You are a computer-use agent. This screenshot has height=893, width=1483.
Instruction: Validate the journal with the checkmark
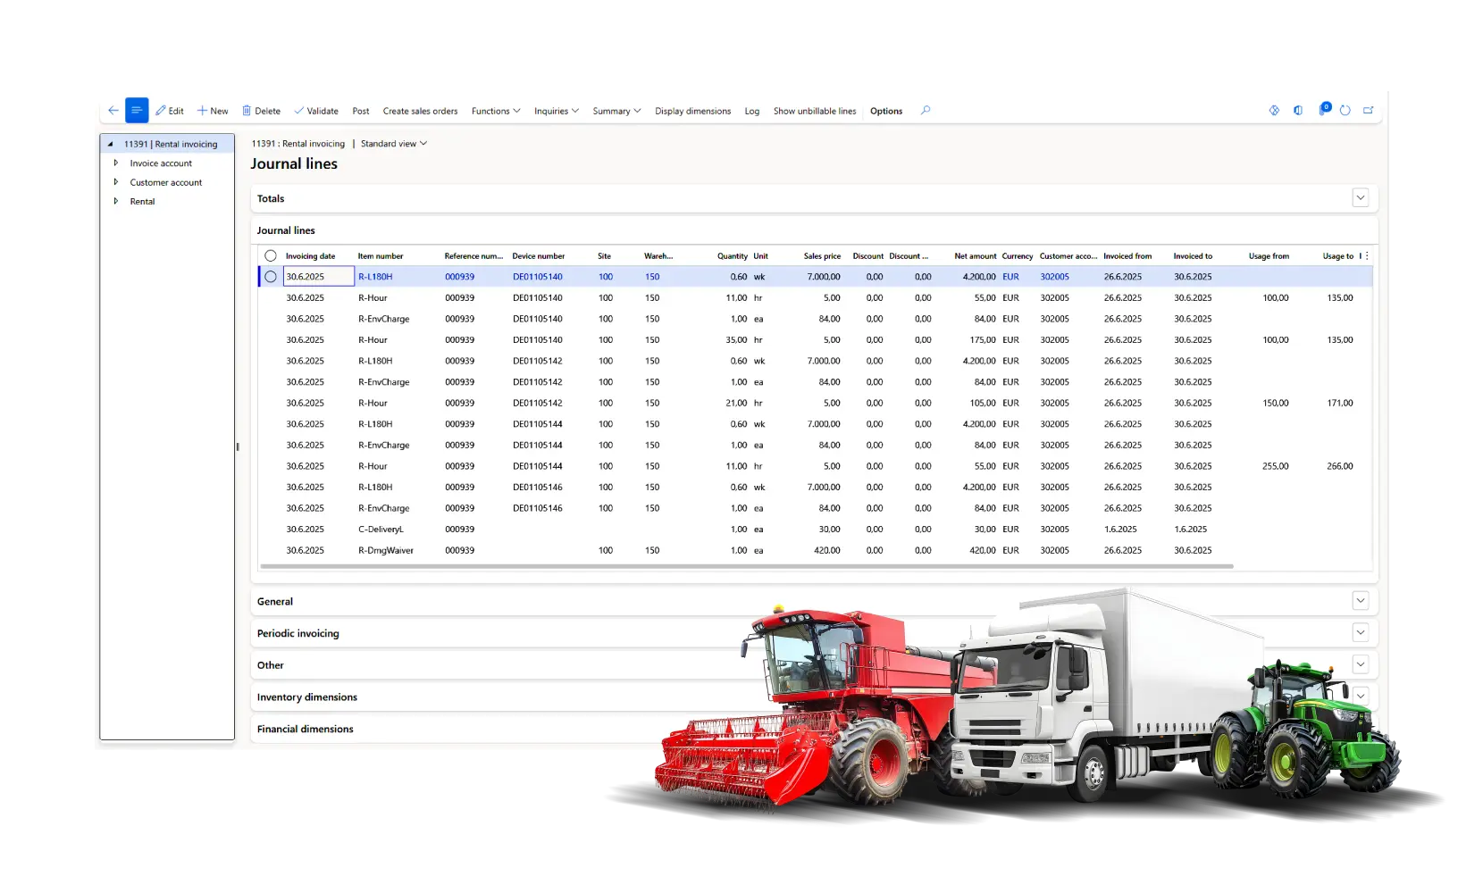316,111
